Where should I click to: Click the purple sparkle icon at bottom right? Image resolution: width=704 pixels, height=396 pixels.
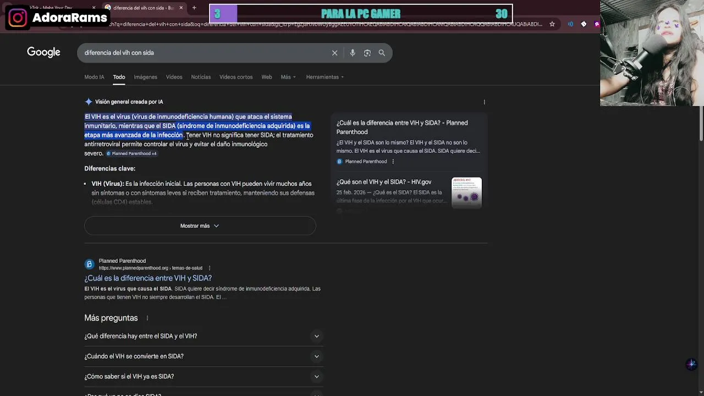click(691, 364)
